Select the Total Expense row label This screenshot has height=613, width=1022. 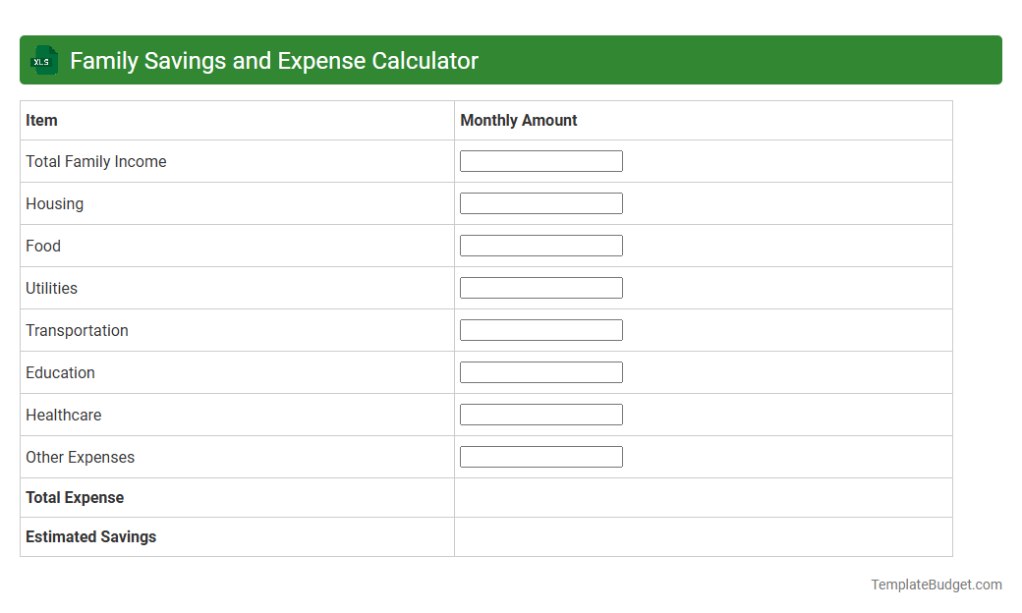(75, 497)
